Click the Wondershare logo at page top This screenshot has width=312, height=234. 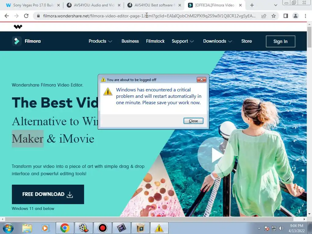pos(18,27)
